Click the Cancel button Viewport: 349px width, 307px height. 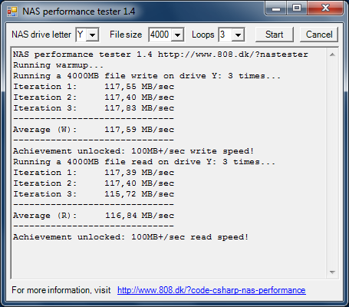point(319,35)
